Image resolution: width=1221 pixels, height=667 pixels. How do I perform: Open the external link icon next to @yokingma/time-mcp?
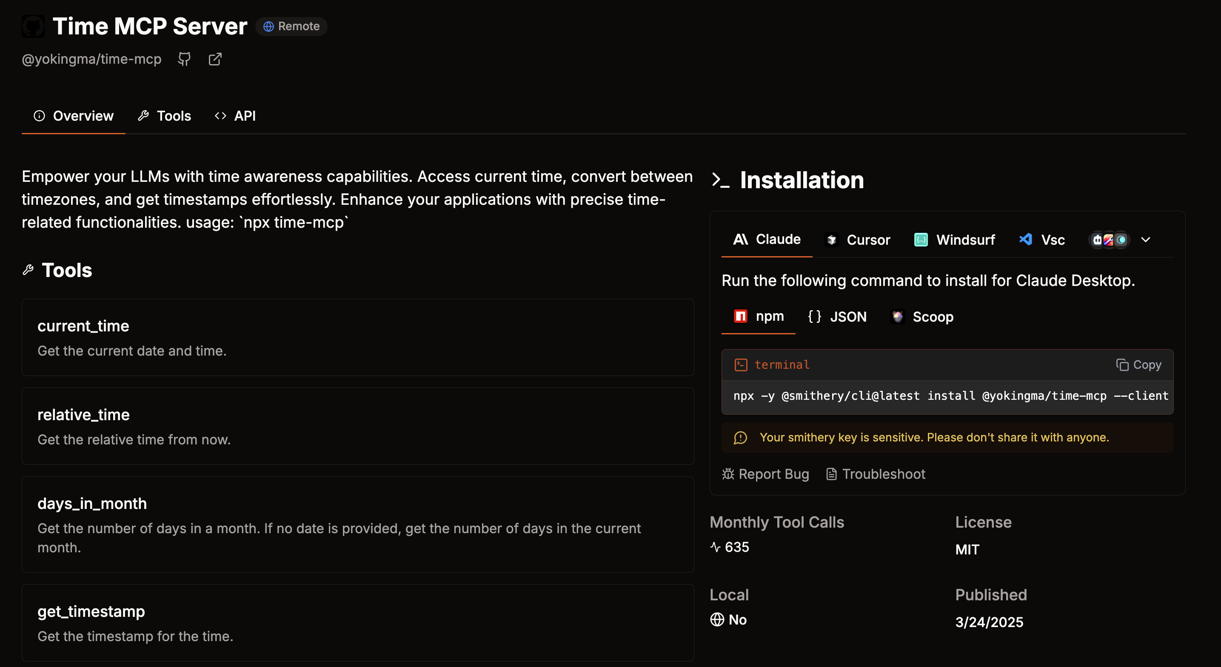215,59
